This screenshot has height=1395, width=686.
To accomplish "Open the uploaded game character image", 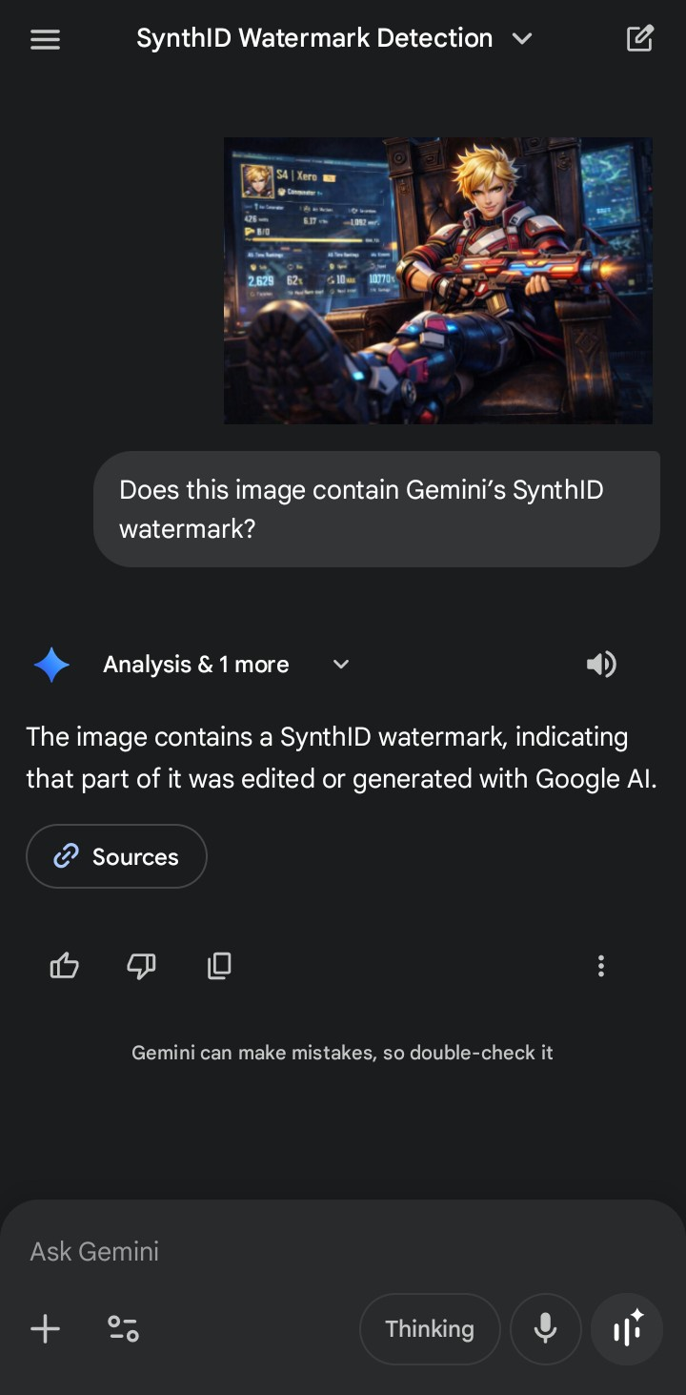I will click(438, 280).
